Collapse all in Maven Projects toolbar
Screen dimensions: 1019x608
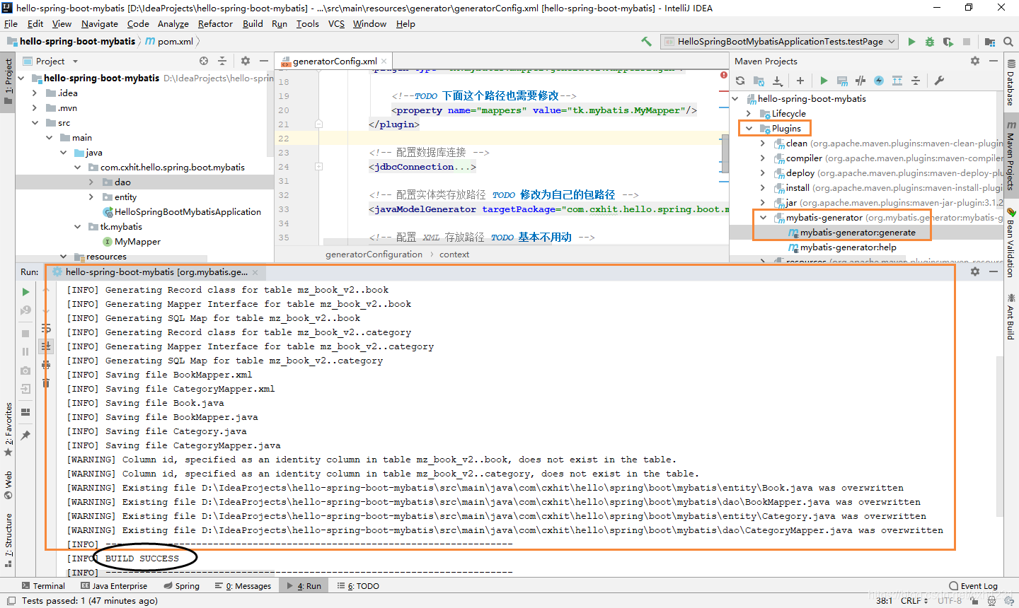916,81
